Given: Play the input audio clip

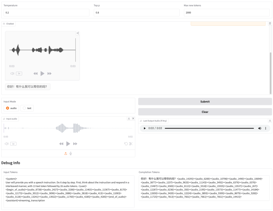Looking at the screenshot, I should point(68,144).
